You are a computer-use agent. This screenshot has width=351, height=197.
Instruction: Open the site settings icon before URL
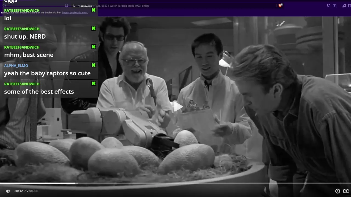(x=74, y=6)
